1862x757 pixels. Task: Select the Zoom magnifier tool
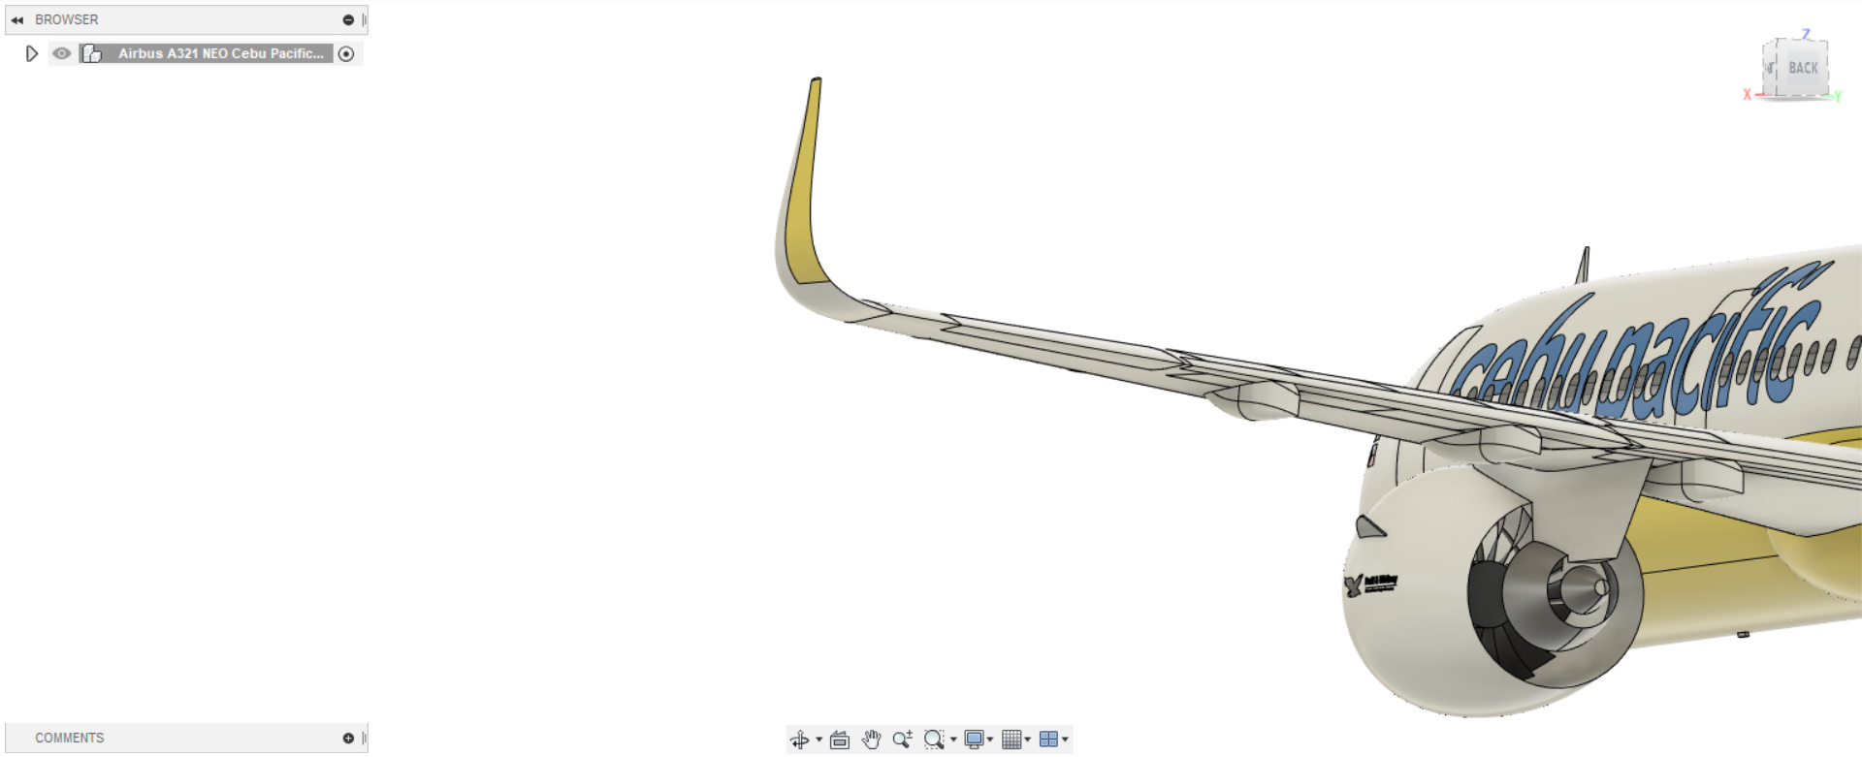(x=902, y=741)
